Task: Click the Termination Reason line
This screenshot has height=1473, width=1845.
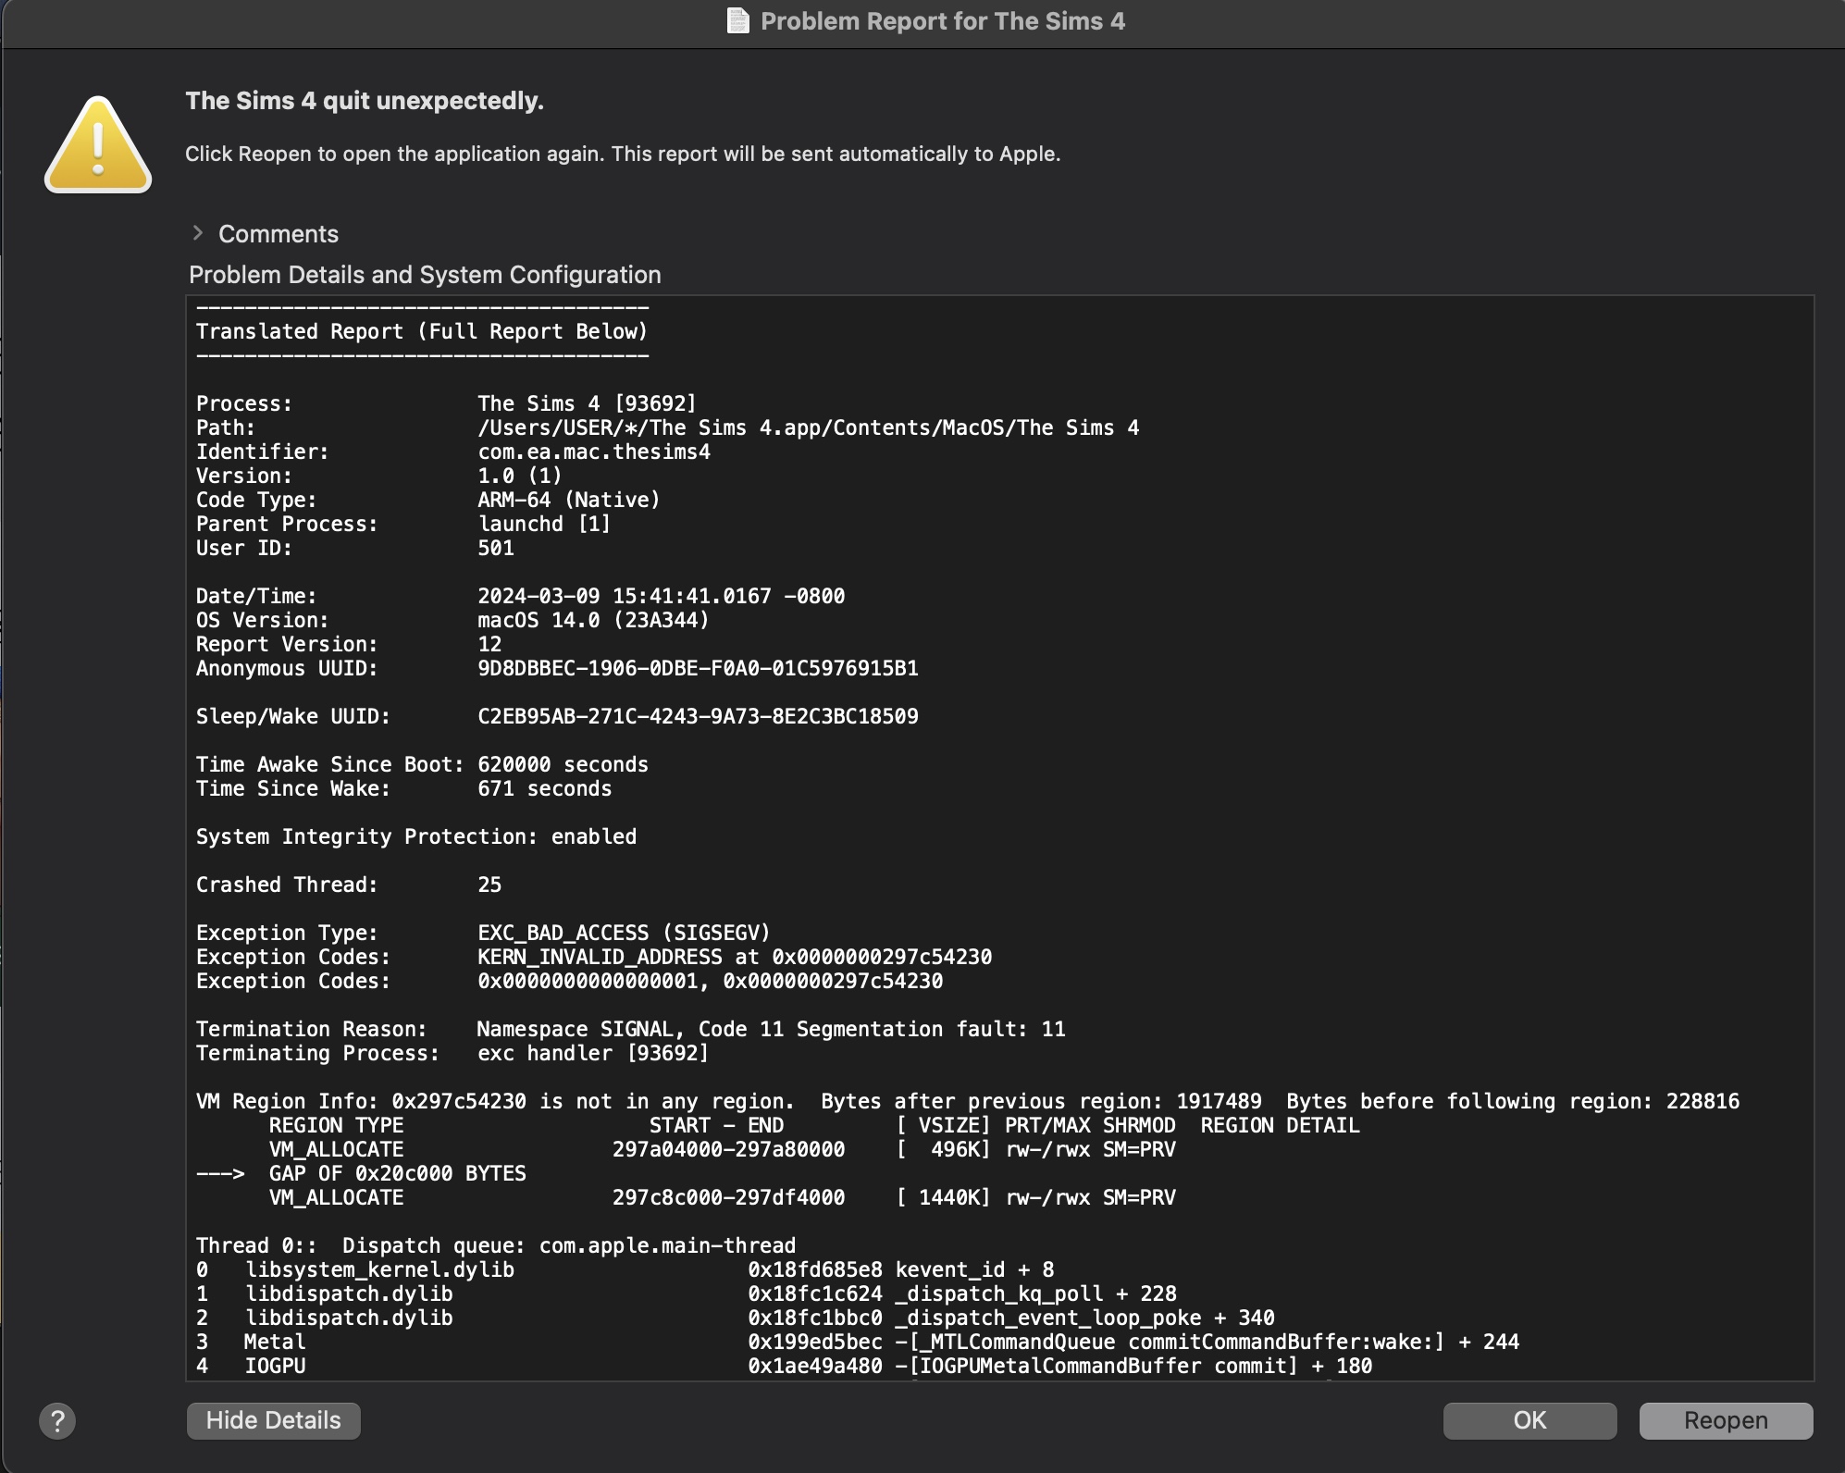Action: (x=629, y=1029)
